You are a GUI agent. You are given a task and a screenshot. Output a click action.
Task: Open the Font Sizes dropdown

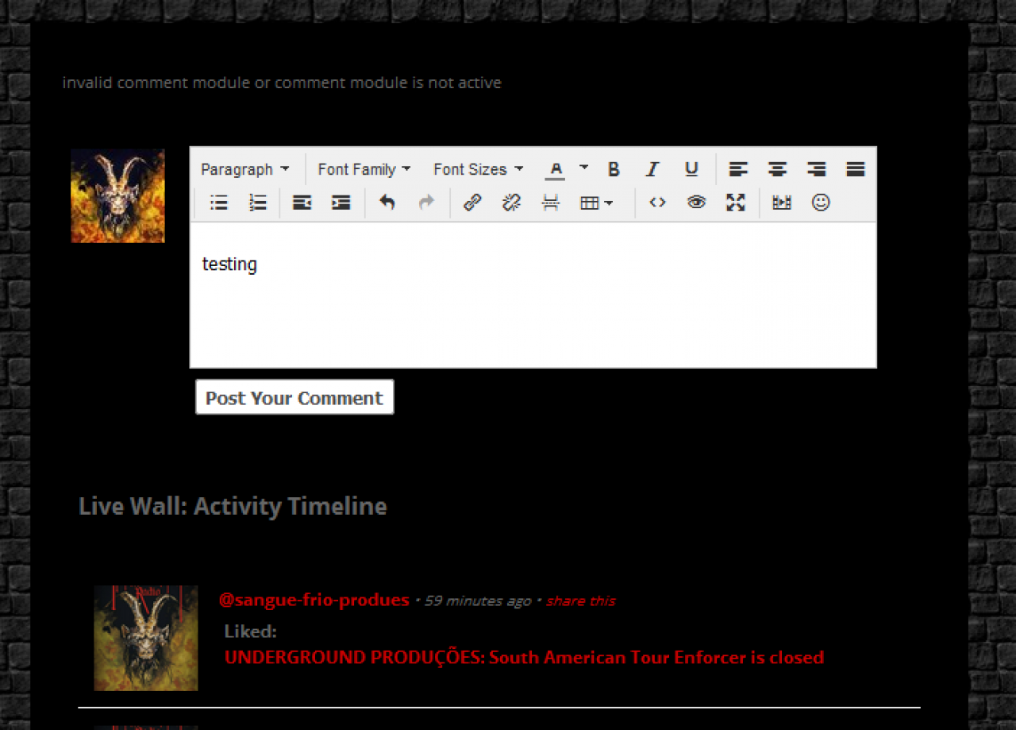click(479, 169)
